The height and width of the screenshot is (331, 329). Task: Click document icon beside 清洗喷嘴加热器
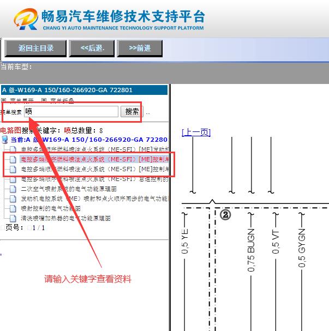click(13, 219)
